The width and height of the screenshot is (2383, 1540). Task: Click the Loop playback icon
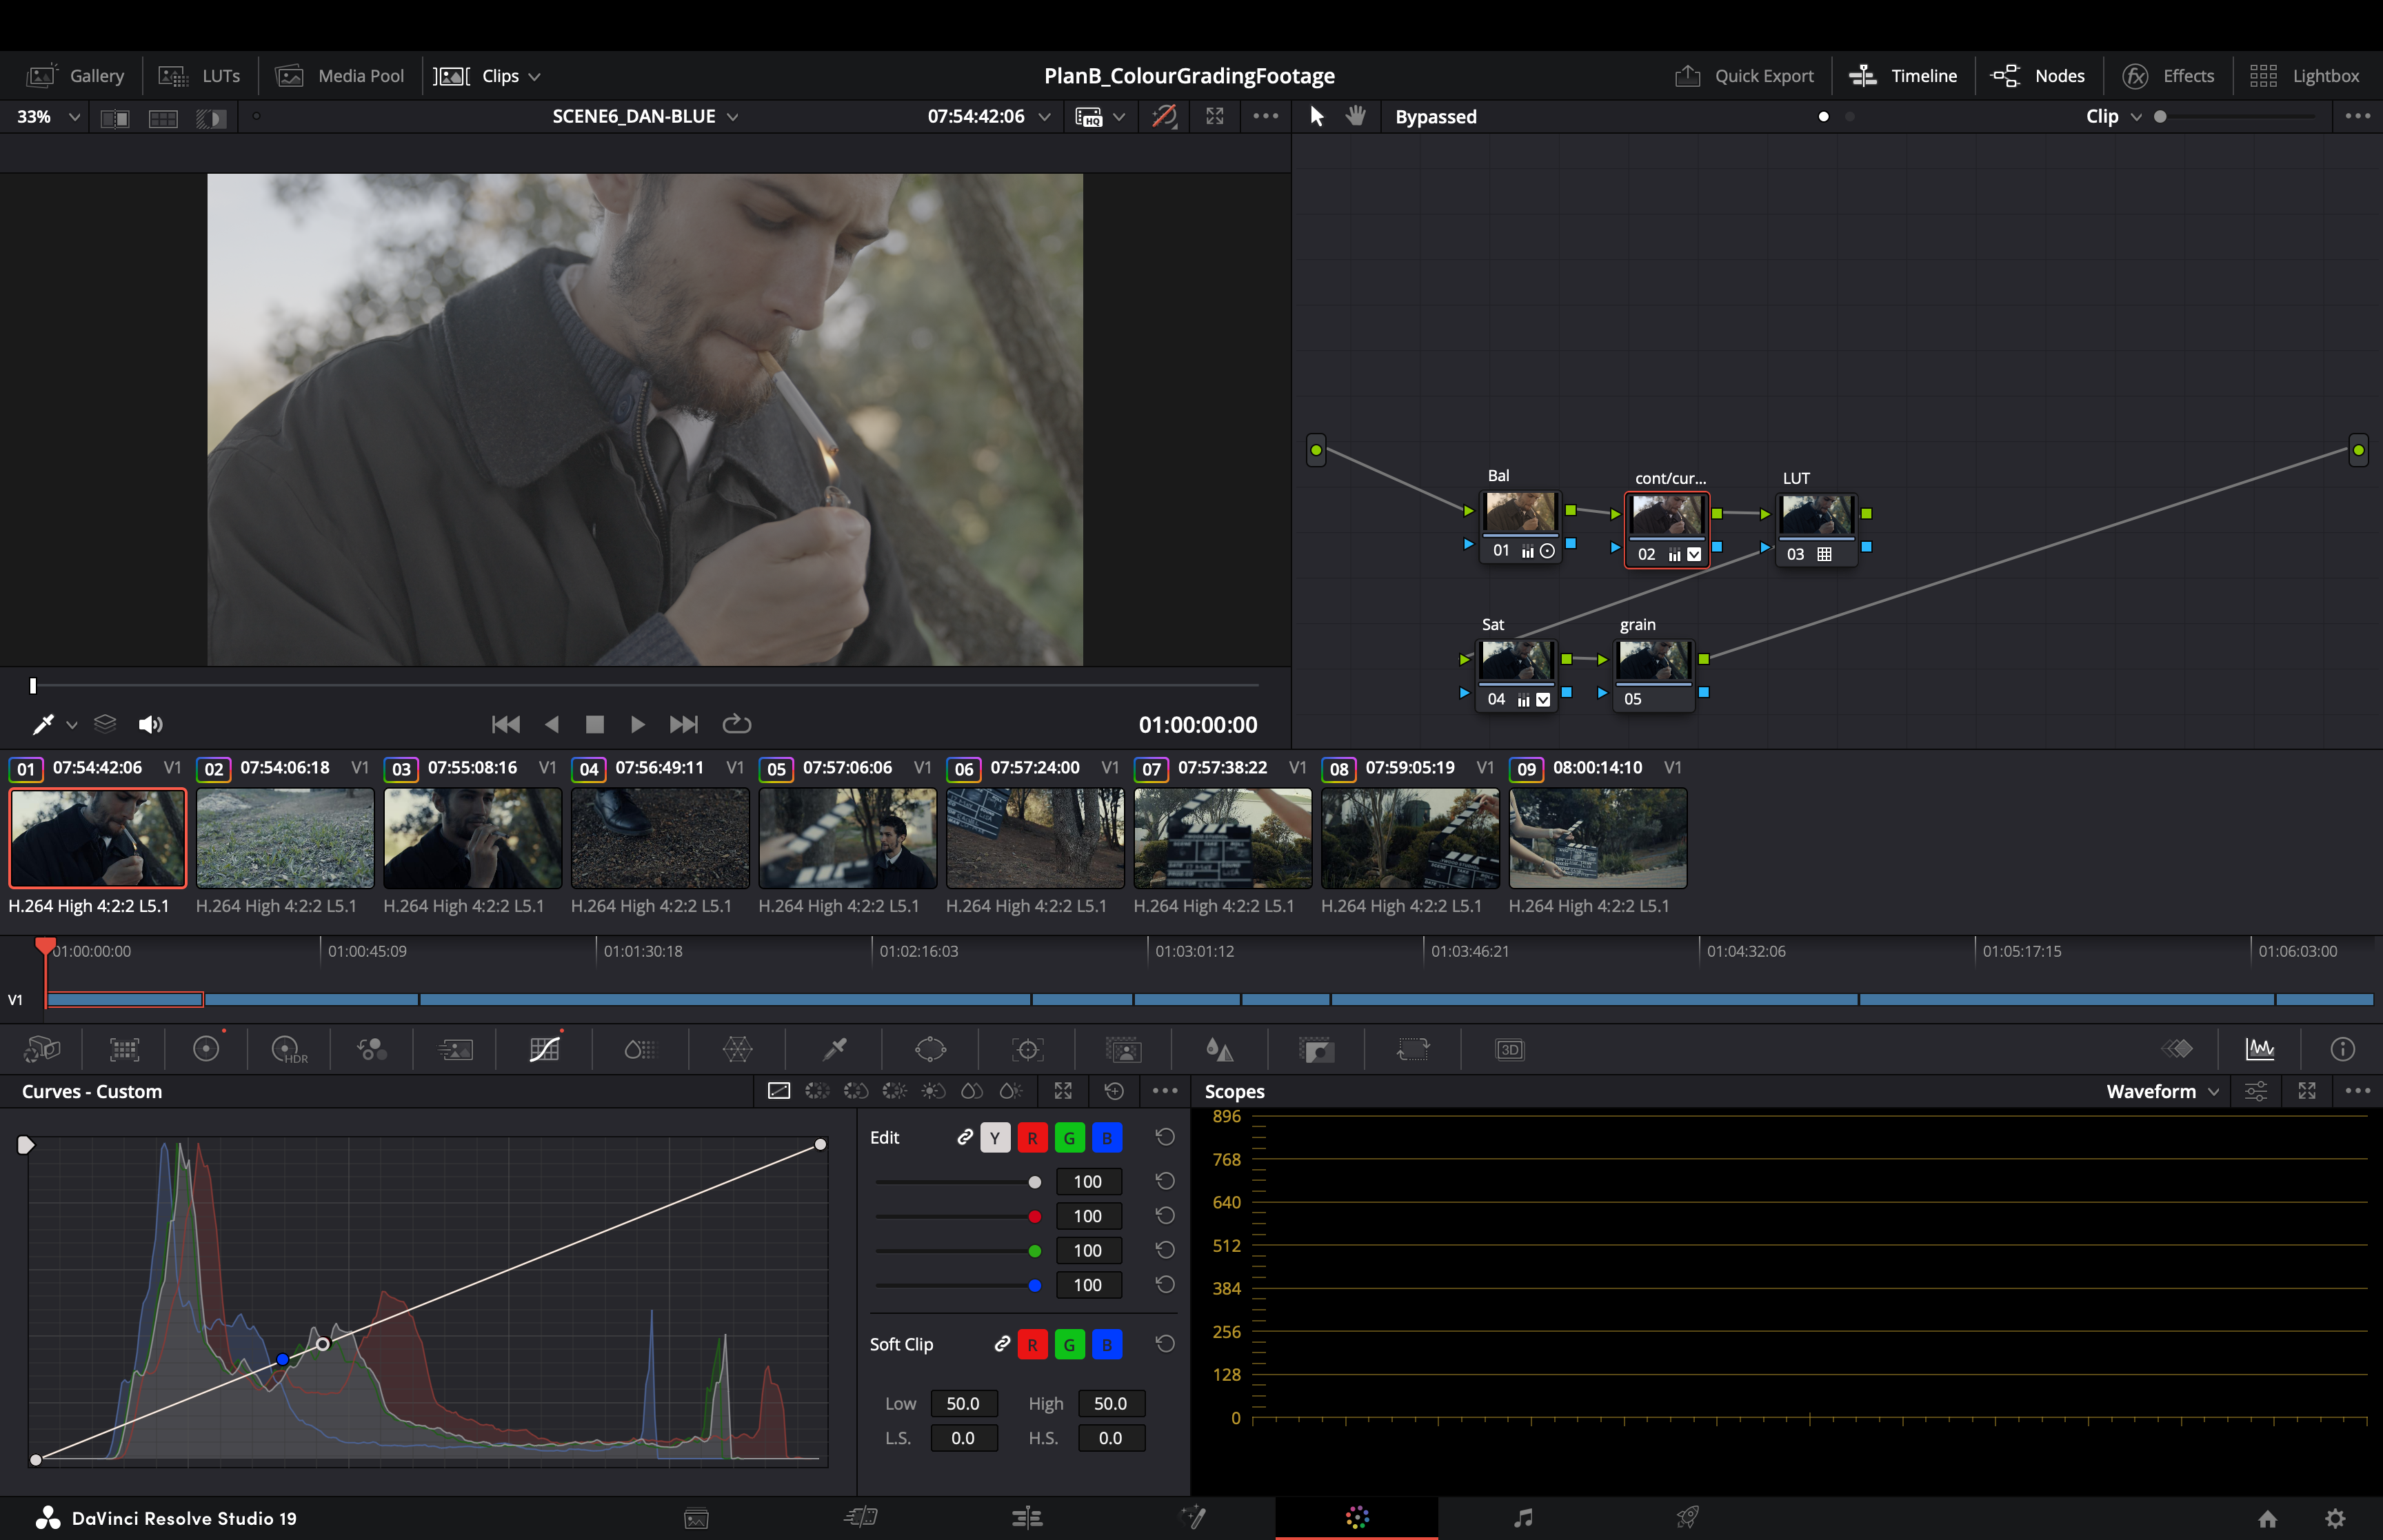point(736,724)
